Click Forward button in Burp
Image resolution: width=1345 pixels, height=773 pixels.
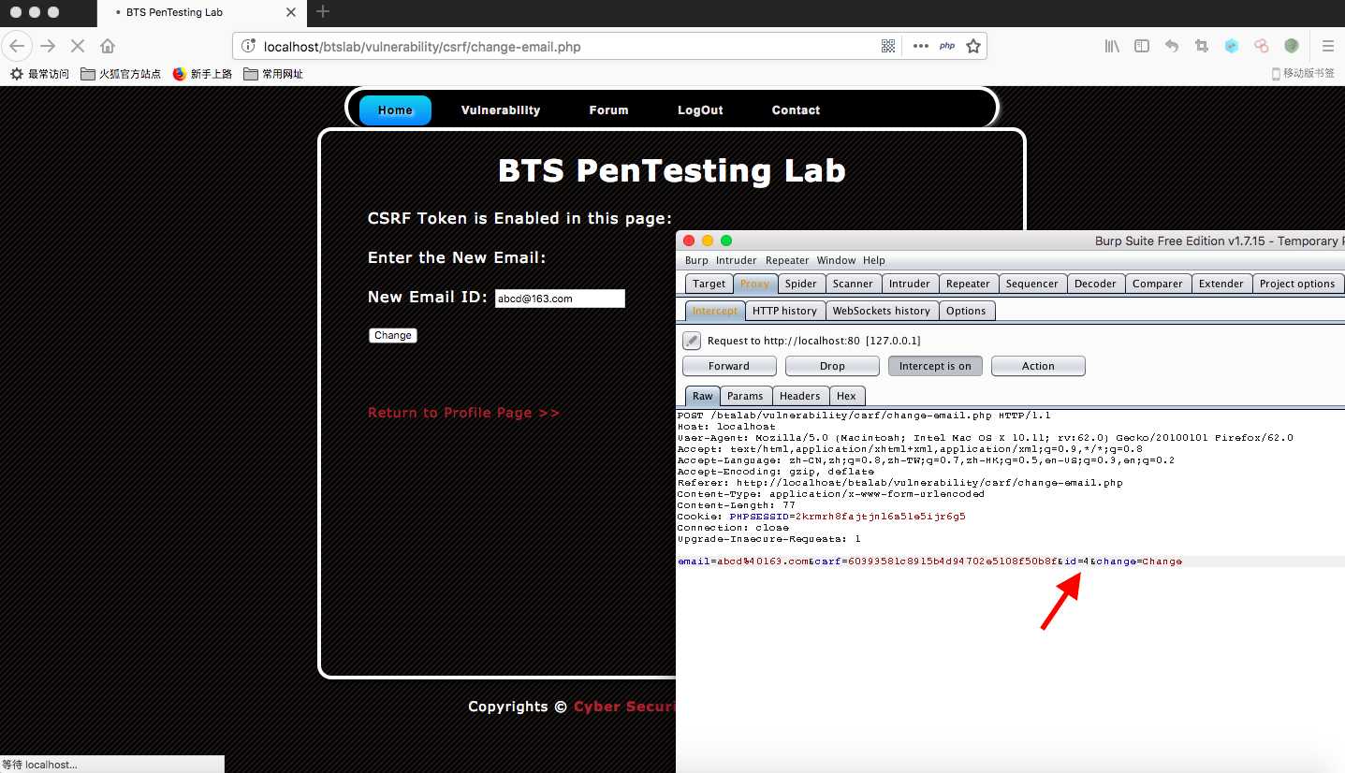pos(729,366)
